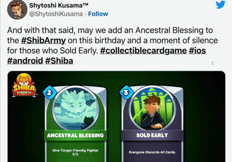Click the Sold Early facepalm character artwork
The height and width of the screenshot is (162, 232).
pos(152,107)
